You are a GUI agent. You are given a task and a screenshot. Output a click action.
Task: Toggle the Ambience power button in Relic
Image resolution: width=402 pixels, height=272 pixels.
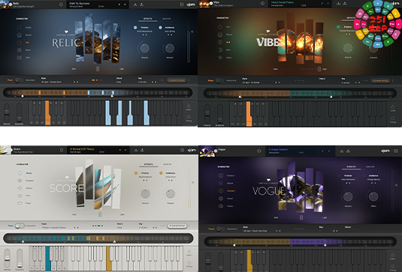tap(160, 28)
